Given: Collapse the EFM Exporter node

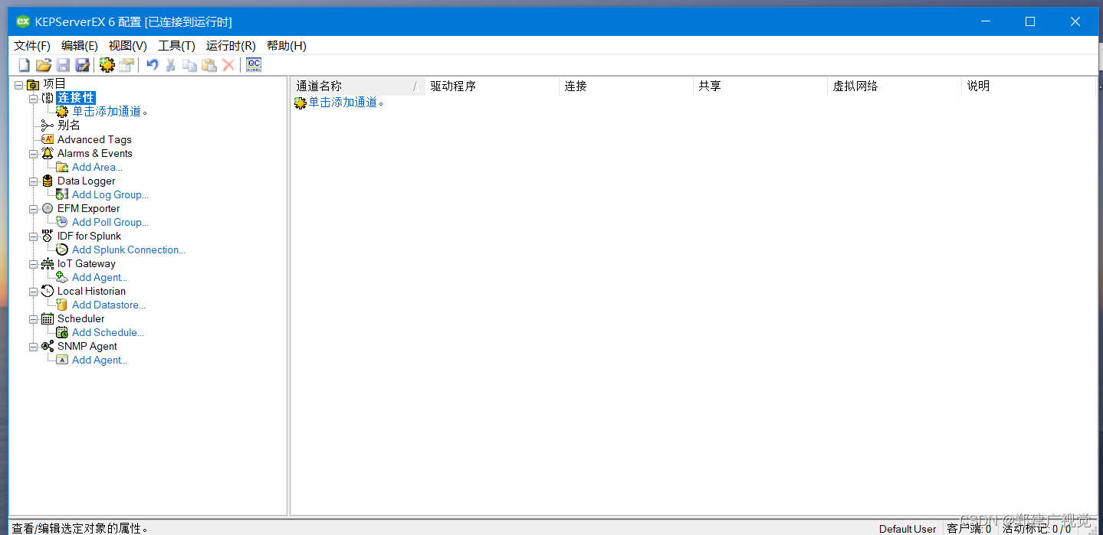Looking at the screenshot, I should tap(33, 209).
